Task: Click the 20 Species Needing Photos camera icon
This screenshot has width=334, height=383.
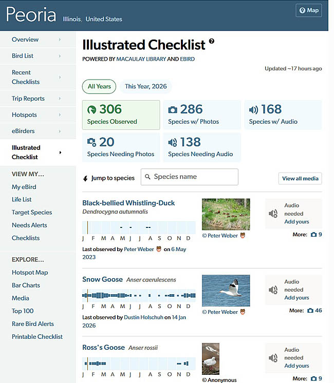Action: click(91, 142)
